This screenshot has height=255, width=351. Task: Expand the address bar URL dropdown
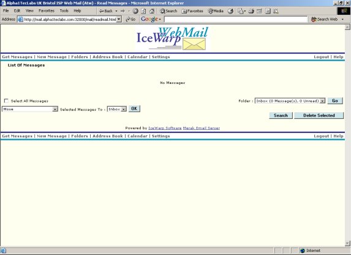[119, 19]
